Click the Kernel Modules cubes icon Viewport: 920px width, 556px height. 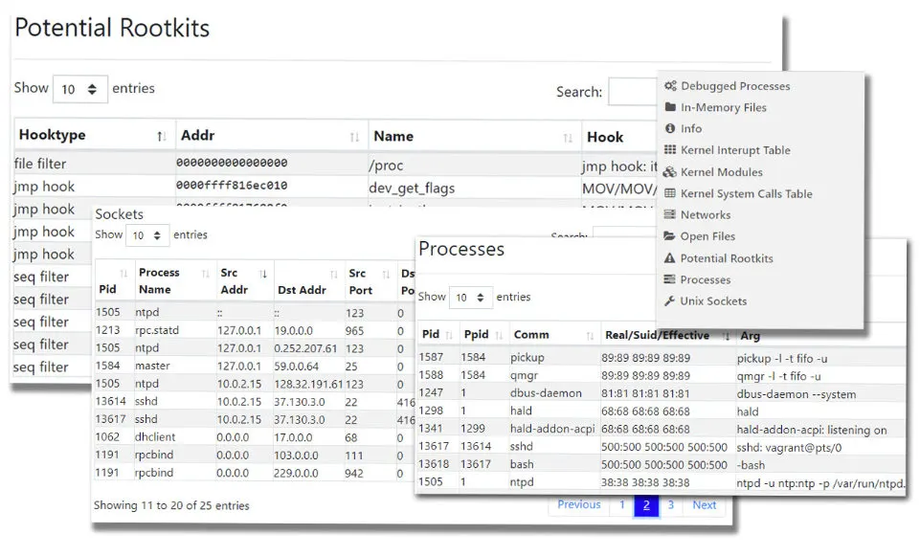670,172
